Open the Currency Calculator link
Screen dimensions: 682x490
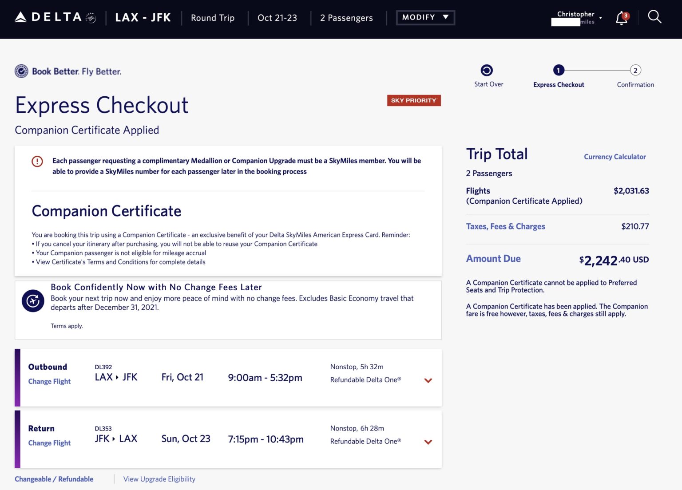(615, 157)
